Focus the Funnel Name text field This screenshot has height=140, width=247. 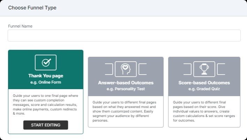click(124, 36)
